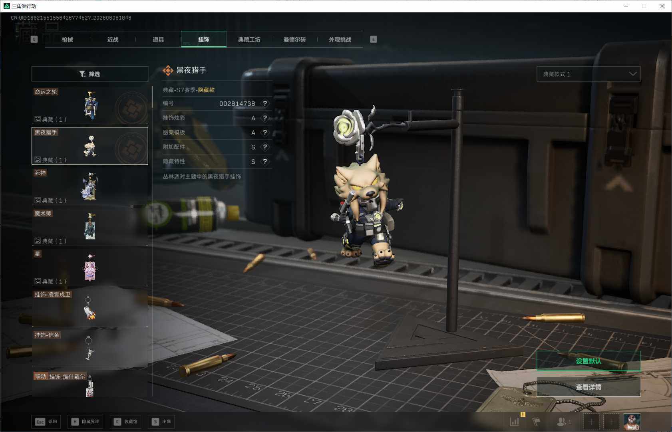Screen dimensions: 672x432
Task: Choose the 魔术师 charm entry
Action: [90, 227]
